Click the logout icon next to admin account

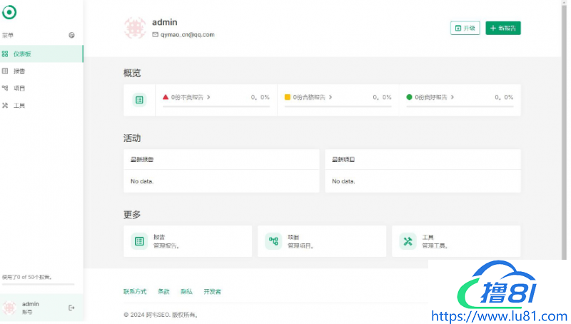pyautogui.click(x=71, y=308)
